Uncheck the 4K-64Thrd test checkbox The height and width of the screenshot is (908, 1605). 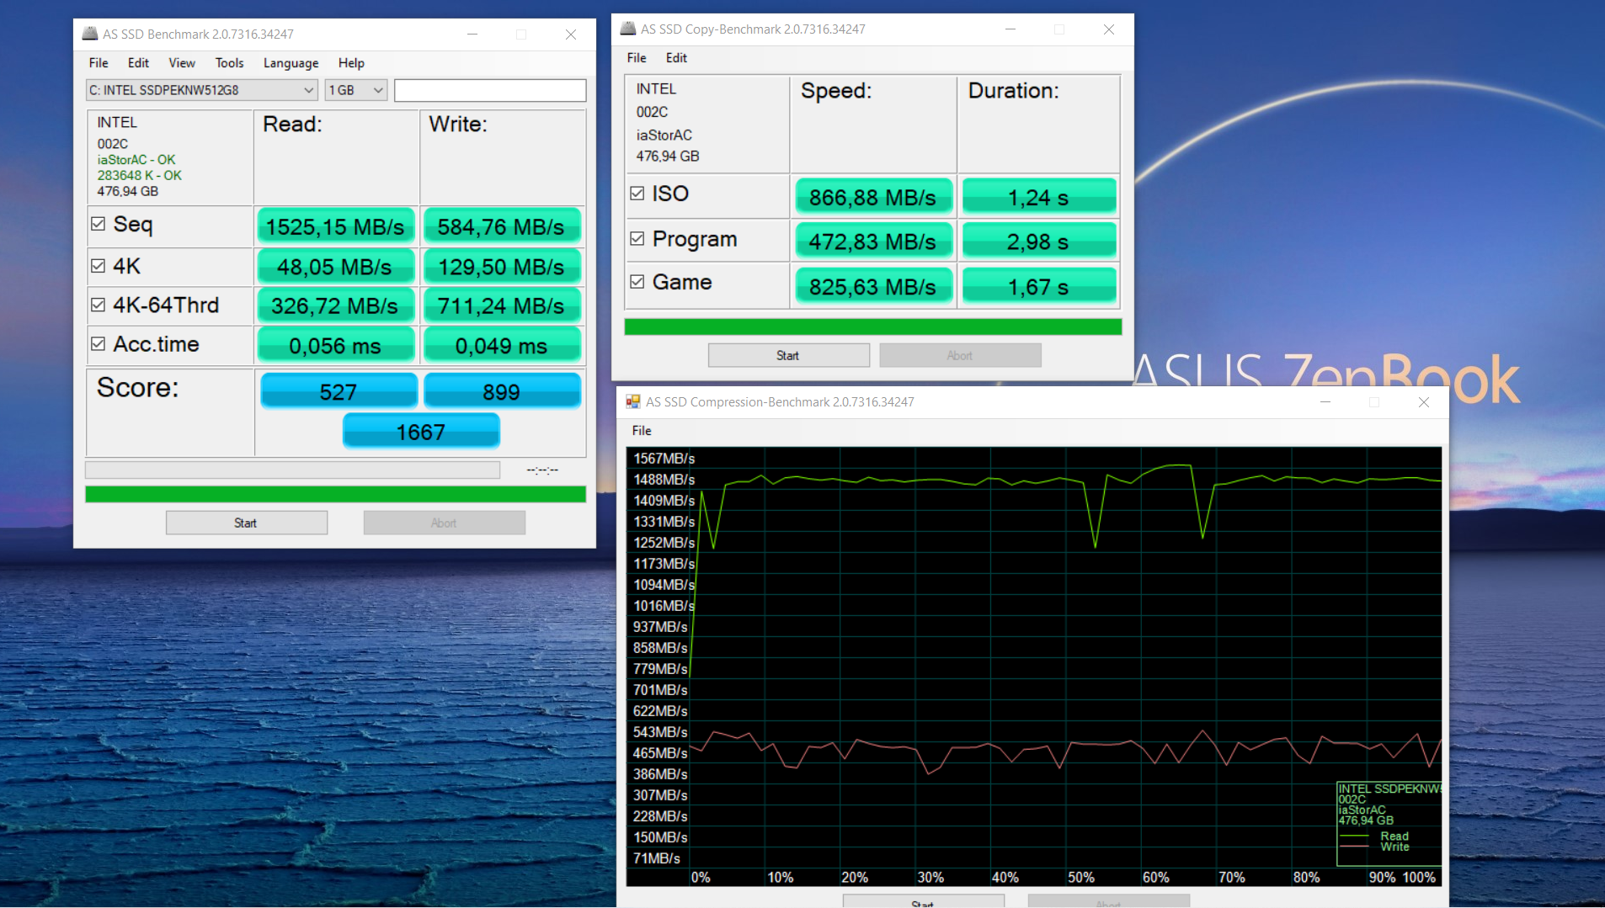click(x=98, y=305)
